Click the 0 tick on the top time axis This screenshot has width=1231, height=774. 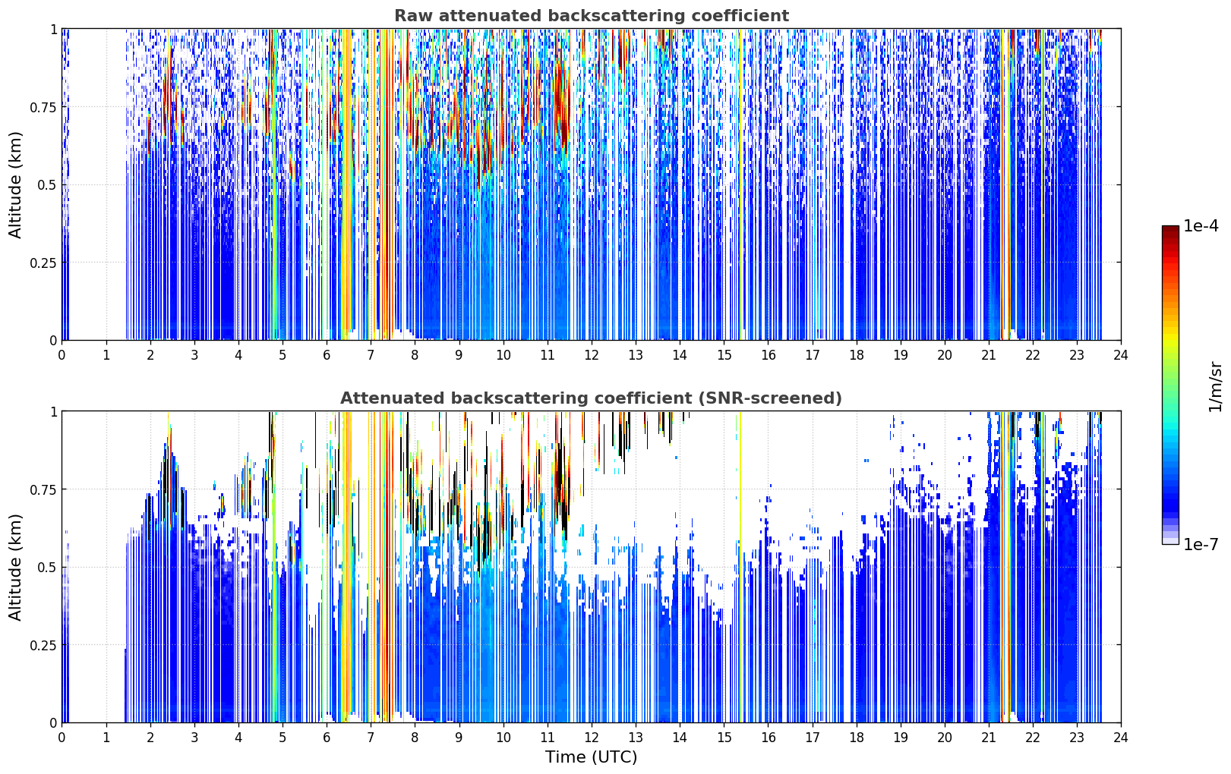click(x=62, y=355)
